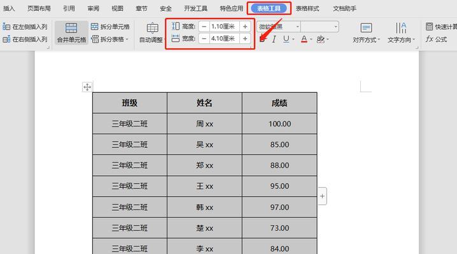This screenshot has width=457, height=254.
Task: Click Insert Column to the Left
Action: [25, 27]
